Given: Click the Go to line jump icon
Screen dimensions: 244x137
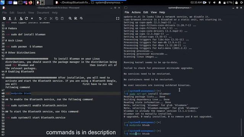Looking at the screenshot, I should 81,19.
